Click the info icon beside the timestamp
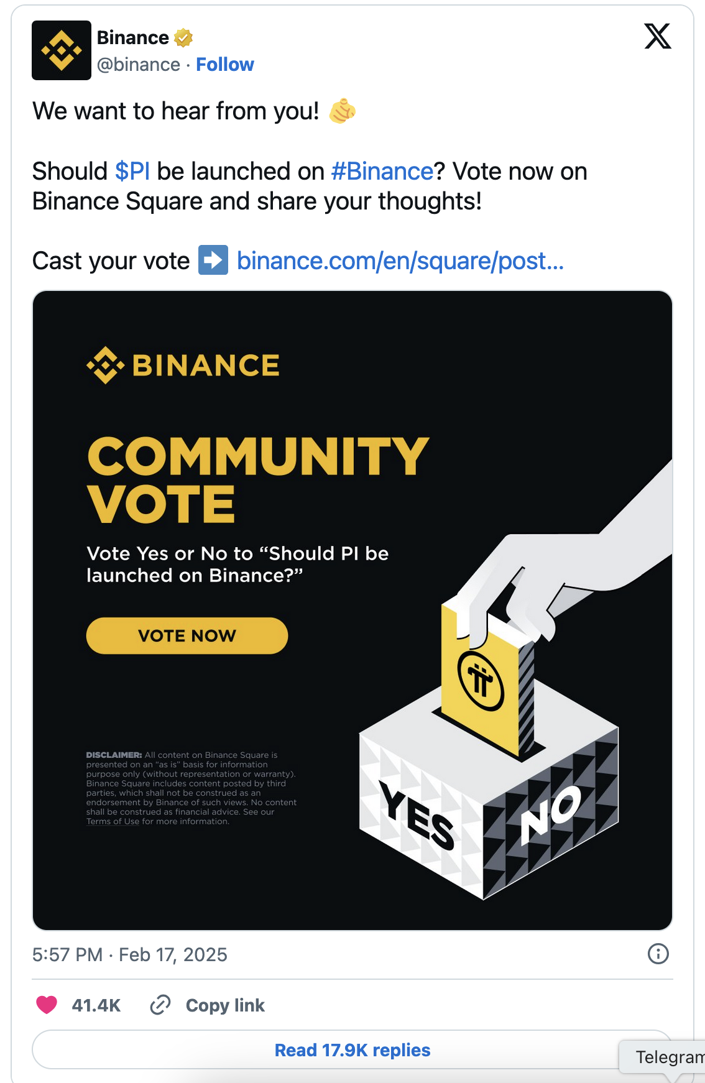705x1083 pixels. coord(658,954)
